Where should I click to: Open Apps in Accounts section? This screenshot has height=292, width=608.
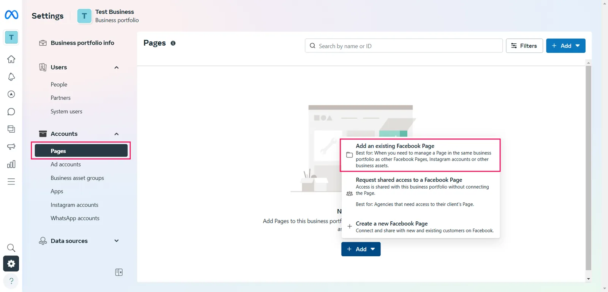pos(57,192)
